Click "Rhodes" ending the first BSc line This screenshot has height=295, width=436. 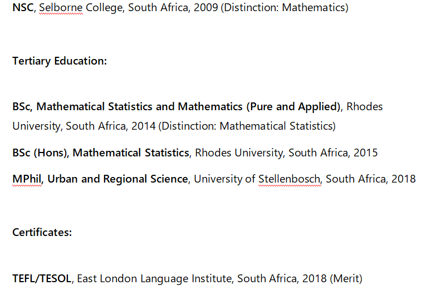(365, 106)
